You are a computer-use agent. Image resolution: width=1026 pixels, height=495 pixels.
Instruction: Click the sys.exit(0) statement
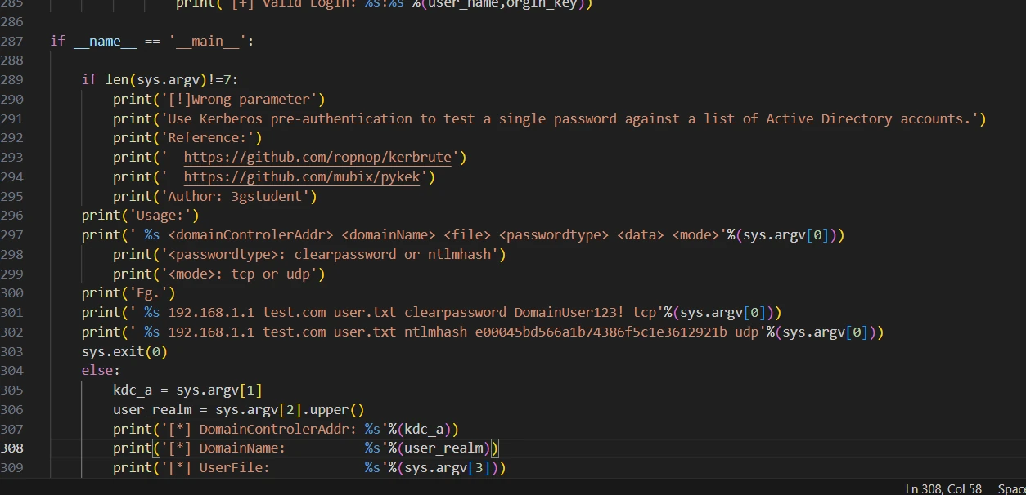(124, 351)
